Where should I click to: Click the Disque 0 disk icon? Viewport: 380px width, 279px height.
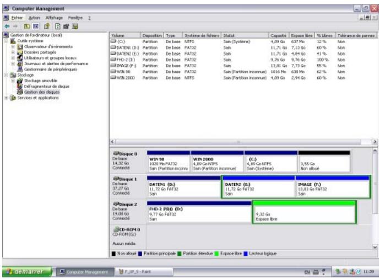116,153
